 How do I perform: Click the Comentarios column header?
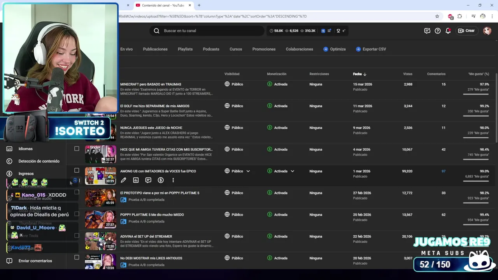click(436, 74)
